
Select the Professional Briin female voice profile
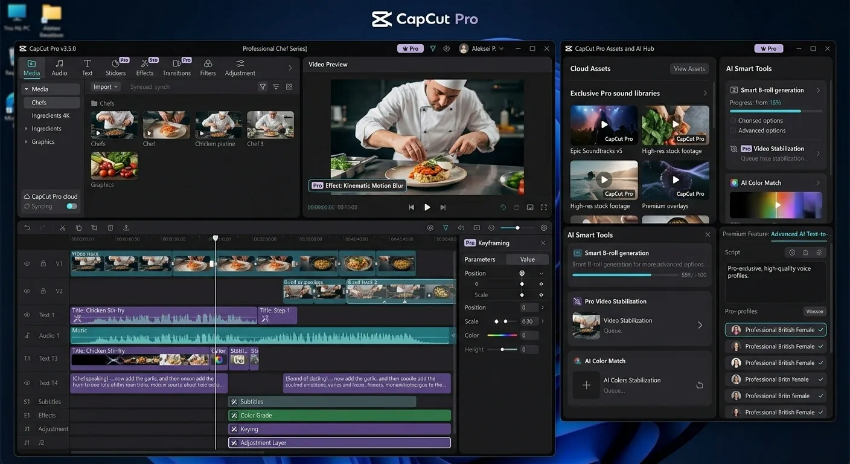[776, 396]
